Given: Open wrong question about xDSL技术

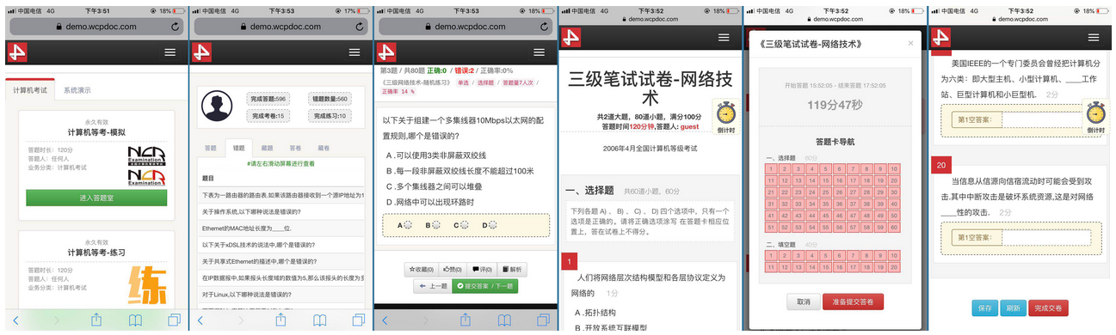Looking at the screenshot, I should [x=260, y=245].
